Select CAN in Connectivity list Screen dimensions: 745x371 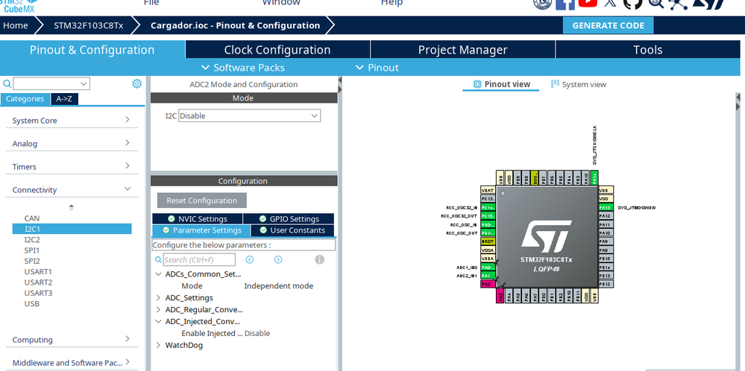tap(32, 218)
